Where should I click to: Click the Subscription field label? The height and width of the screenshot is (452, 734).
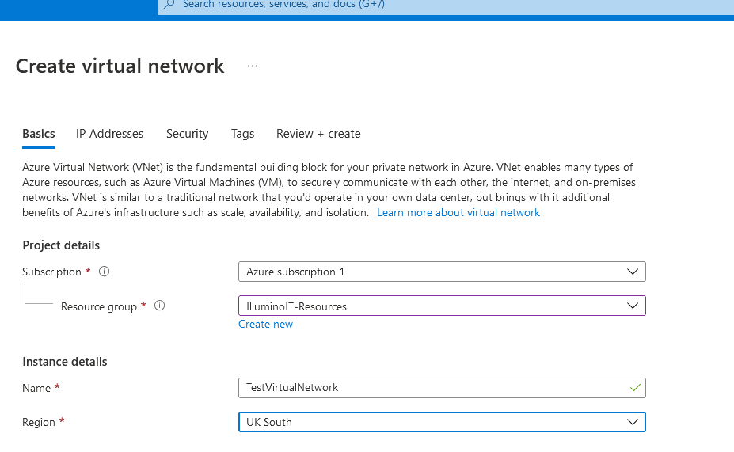pos(51,272)
